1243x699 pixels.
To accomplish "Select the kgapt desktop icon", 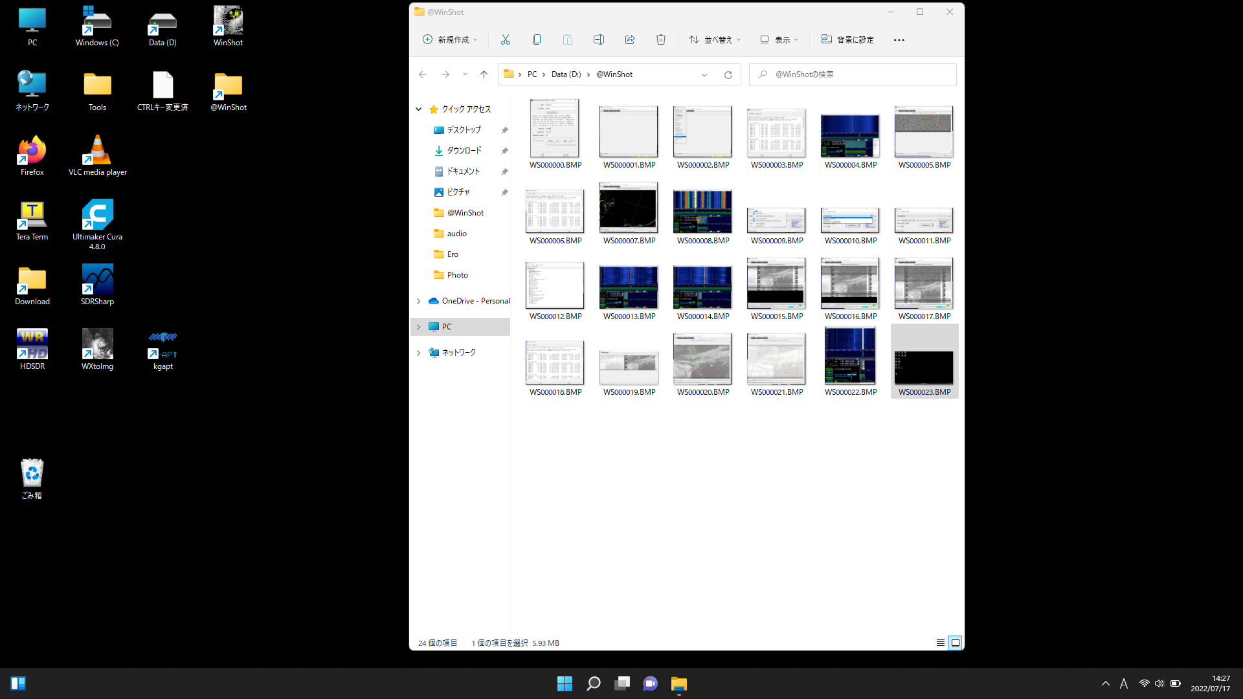I will click(x=162, y=349).
